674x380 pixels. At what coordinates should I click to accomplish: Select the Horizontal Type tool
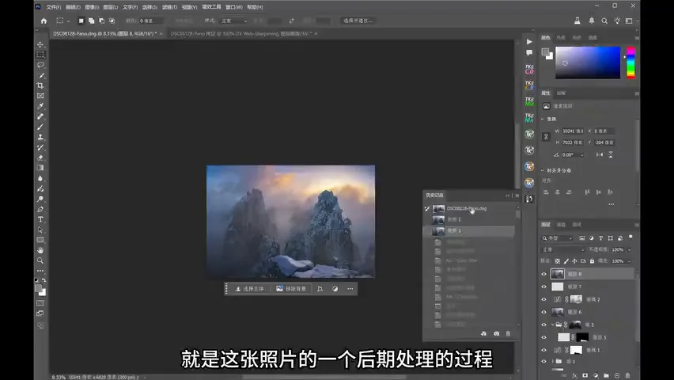[x=40, y=219]
